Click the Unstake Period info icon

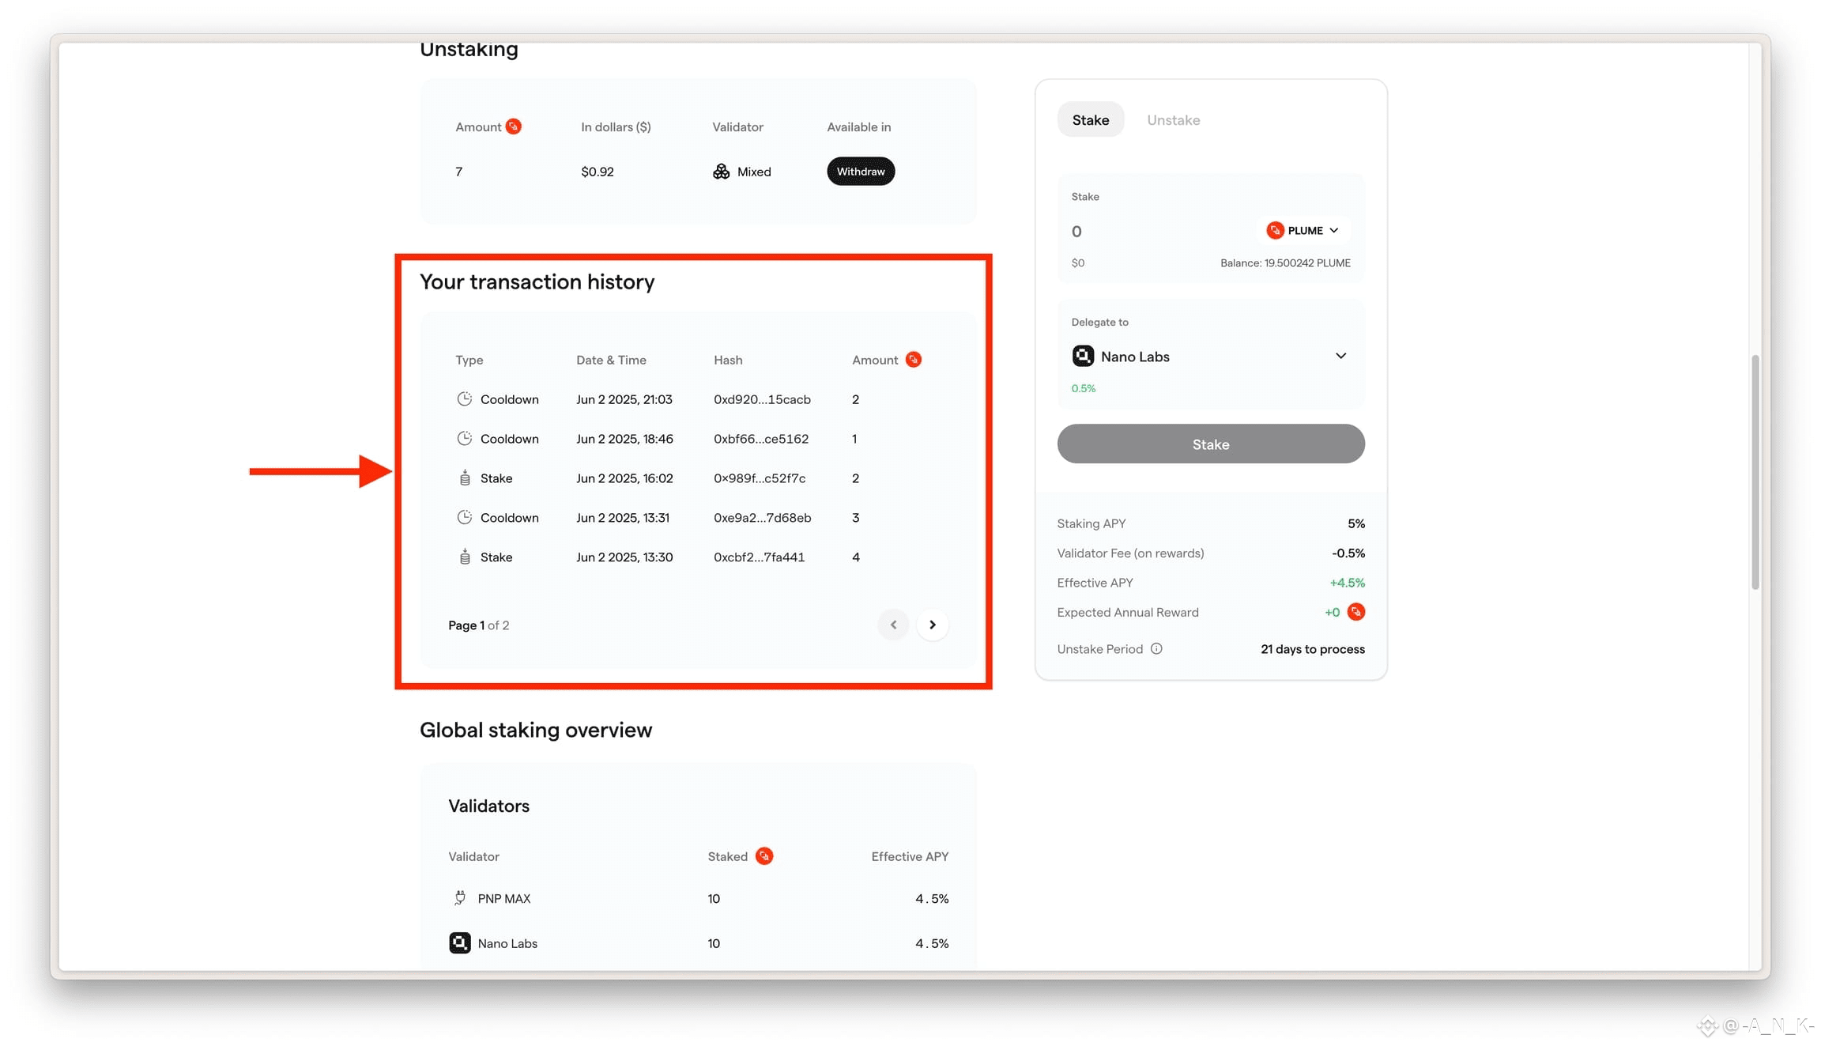pos(1156,649)
